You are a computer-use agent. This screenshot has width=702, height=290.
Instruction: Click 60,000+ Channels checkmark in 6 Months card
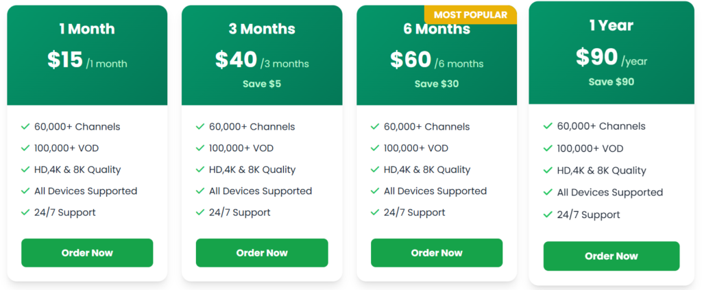tap(375, 126)
